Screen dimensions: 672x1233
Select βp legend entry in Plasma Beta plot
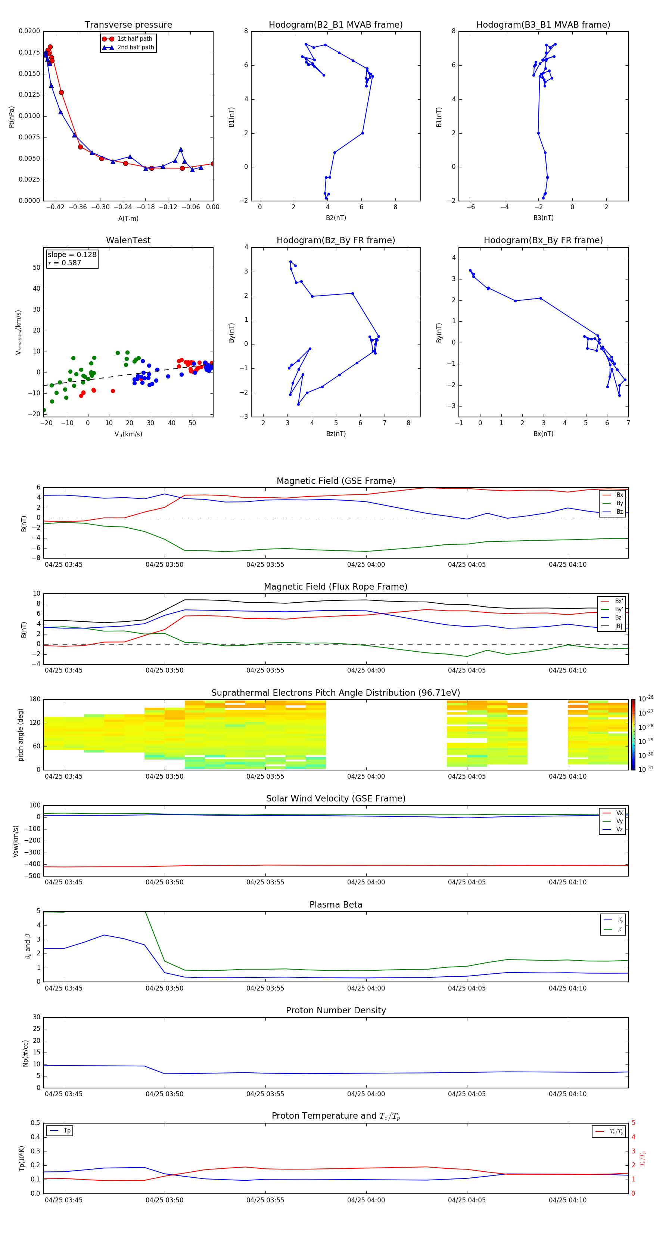(x=614, y=920)
